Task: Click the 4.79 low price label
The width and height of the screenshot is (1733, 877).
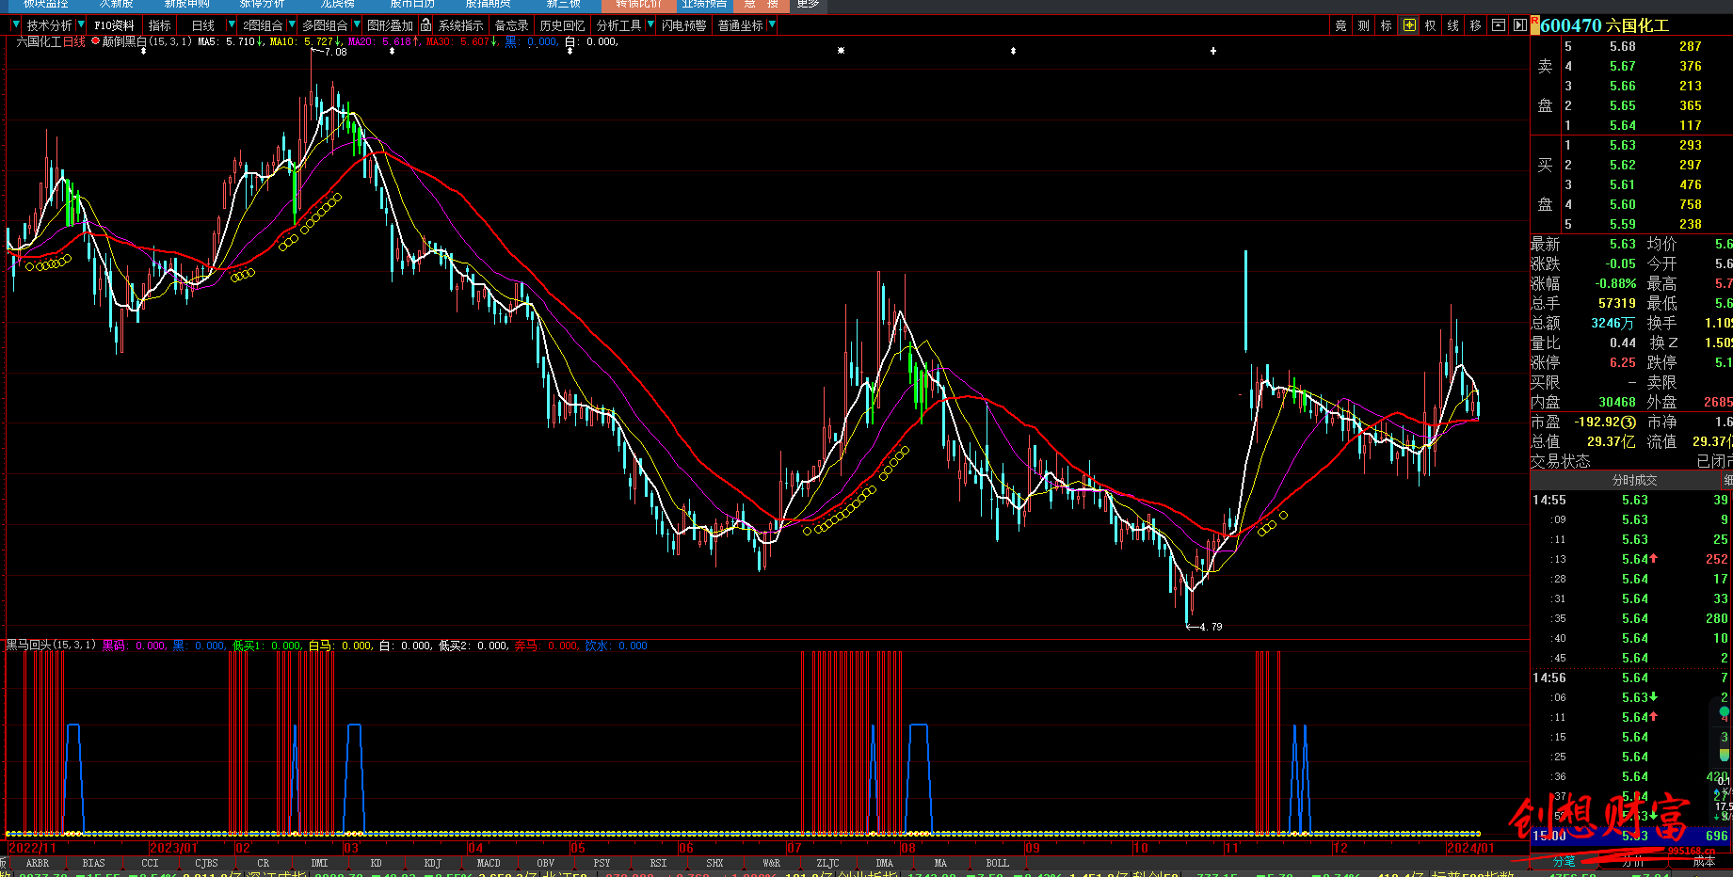Action: [1211, 627]
